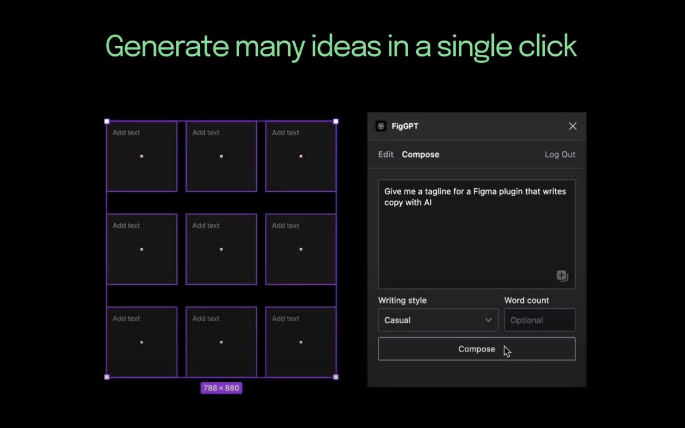Image resolution: width=685 pixels, height=428 pixels.
Task: Switch to the Edit tab
Action: tap(385, 154)
